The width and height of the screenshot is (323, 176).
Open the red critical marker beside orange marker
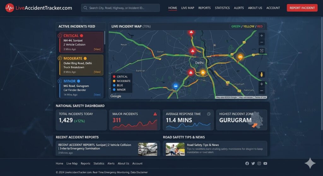click(x=191, y=72)
